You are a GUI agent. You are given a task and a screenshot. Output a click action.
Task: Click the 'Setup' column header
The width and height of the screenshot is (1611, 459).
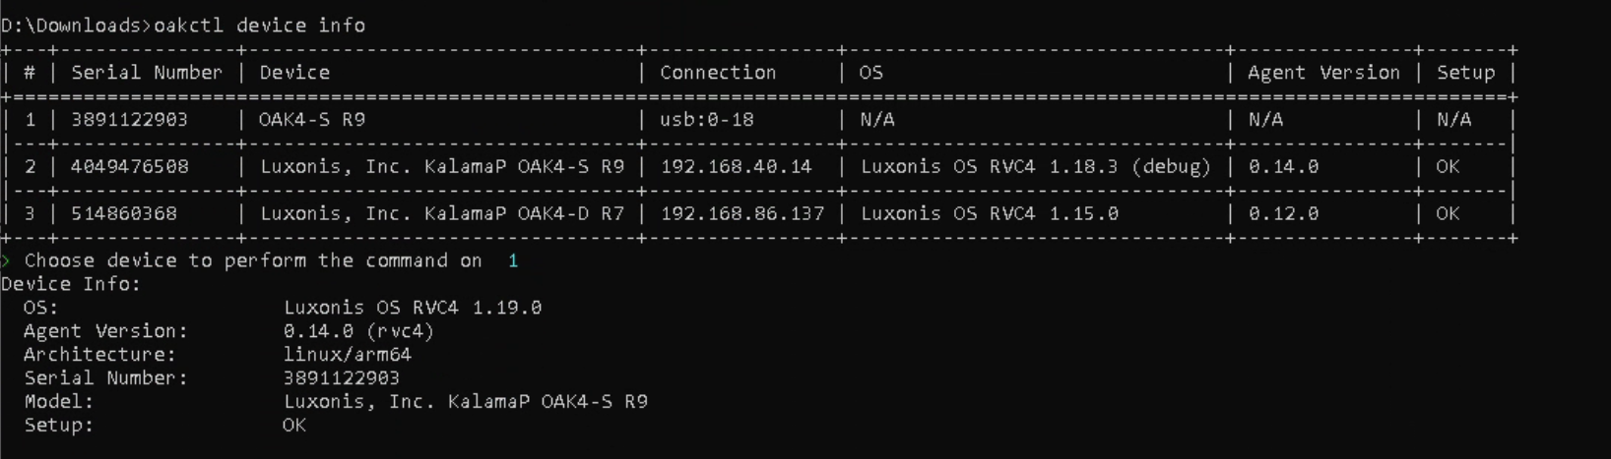click(x=1465, y=72)
